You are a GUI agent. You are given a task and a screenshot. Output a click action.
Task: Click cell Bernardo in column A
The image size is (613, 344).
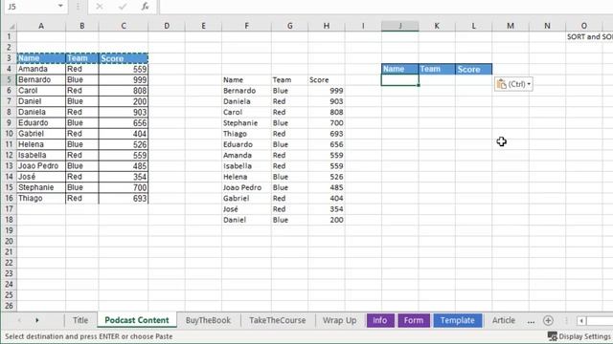pos(41,80)
